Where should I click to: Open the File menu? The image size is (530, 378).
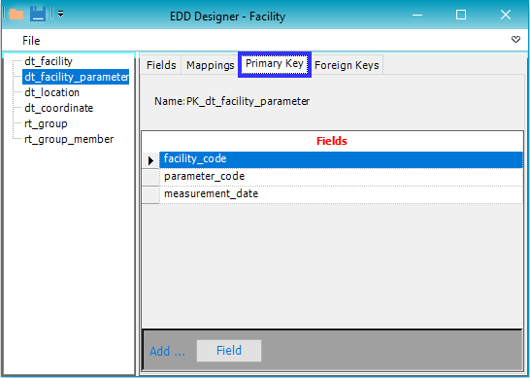point(31,41)
